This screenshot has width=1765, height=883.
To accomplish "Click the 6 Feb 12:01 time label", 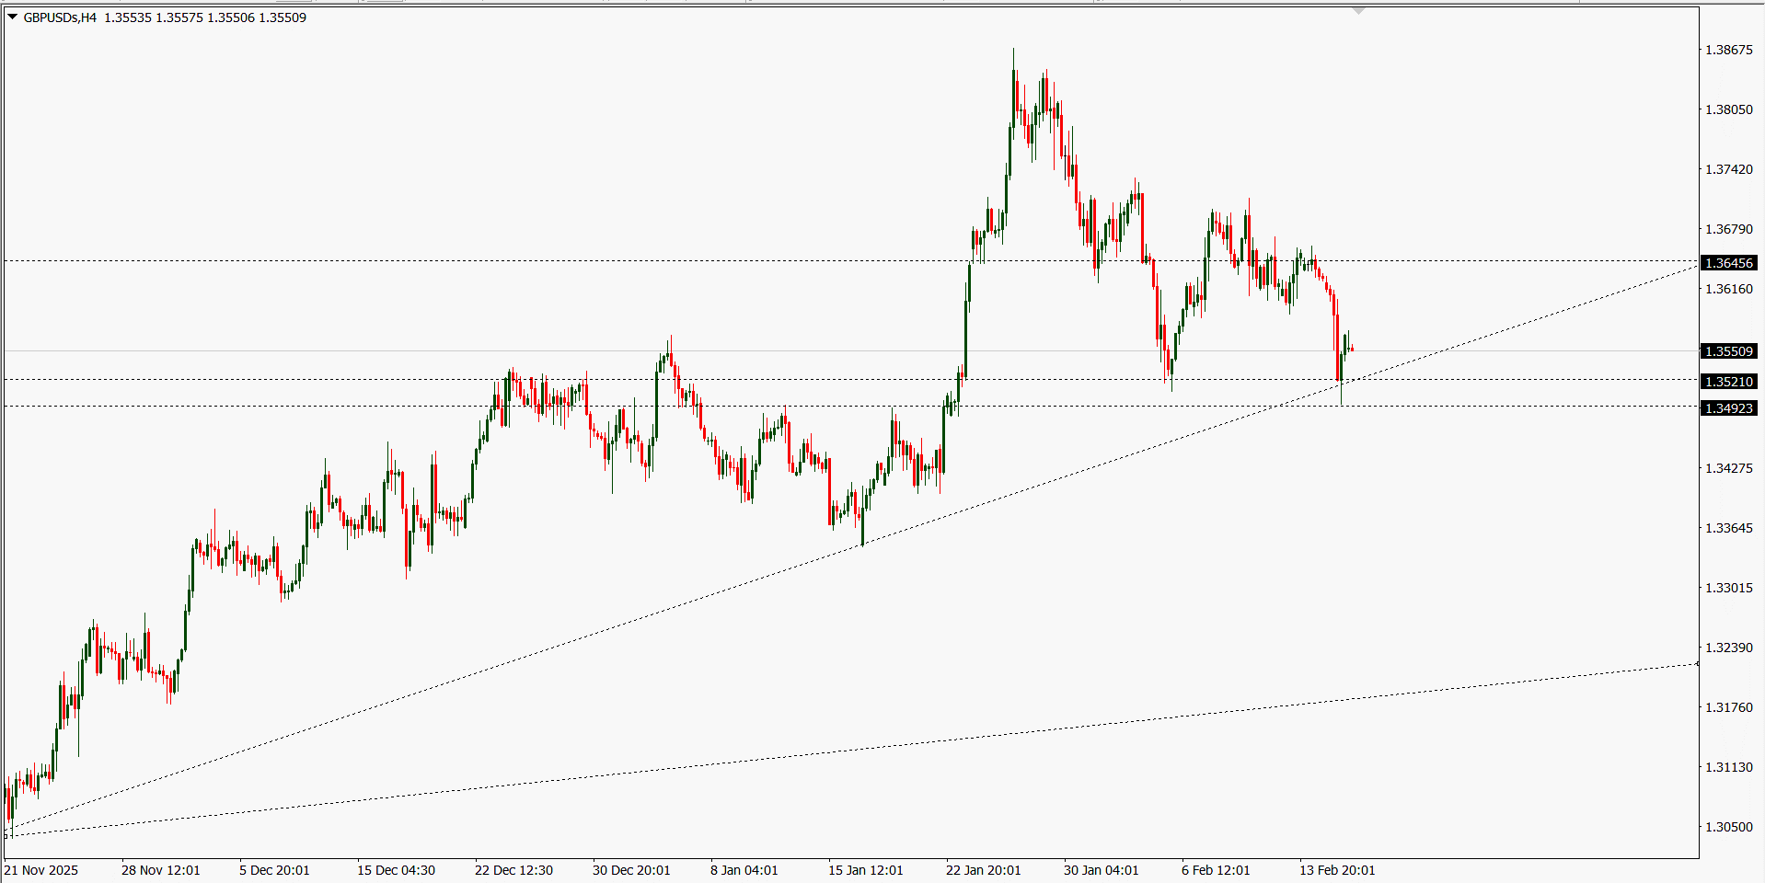I will (1216, 870).
